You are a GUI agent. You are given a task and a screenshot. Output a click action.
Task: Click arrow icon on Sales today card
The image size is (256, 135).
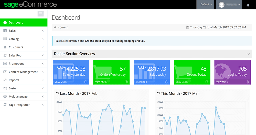(167, 82)
